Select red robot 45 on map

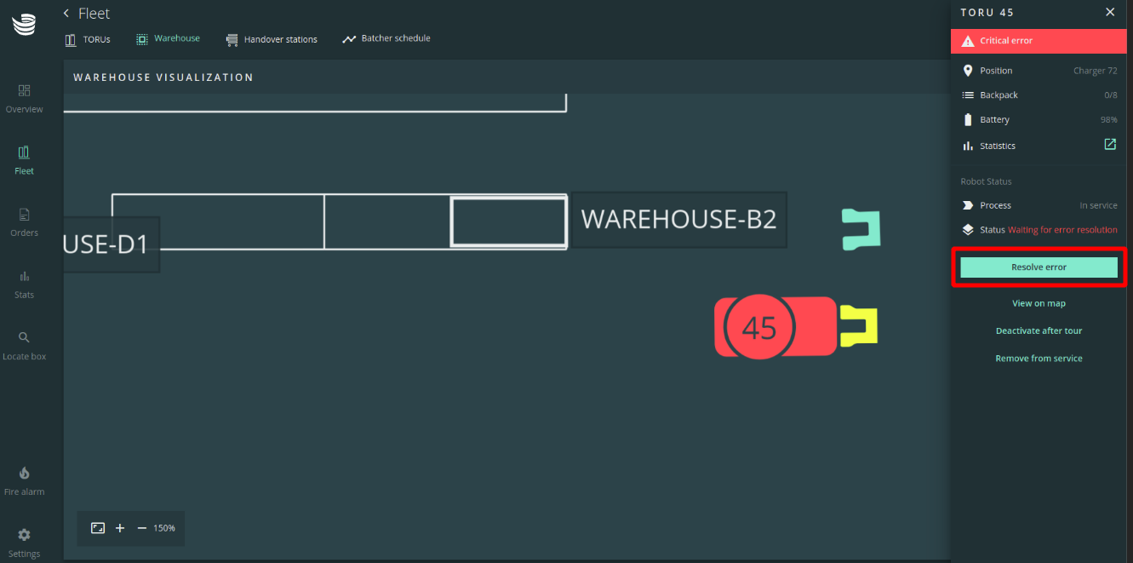[x=759, y=327]
